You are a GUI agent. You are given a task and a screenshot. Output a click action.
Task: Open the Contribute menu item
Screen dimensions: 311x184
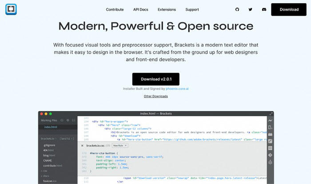tap(115, 9)
